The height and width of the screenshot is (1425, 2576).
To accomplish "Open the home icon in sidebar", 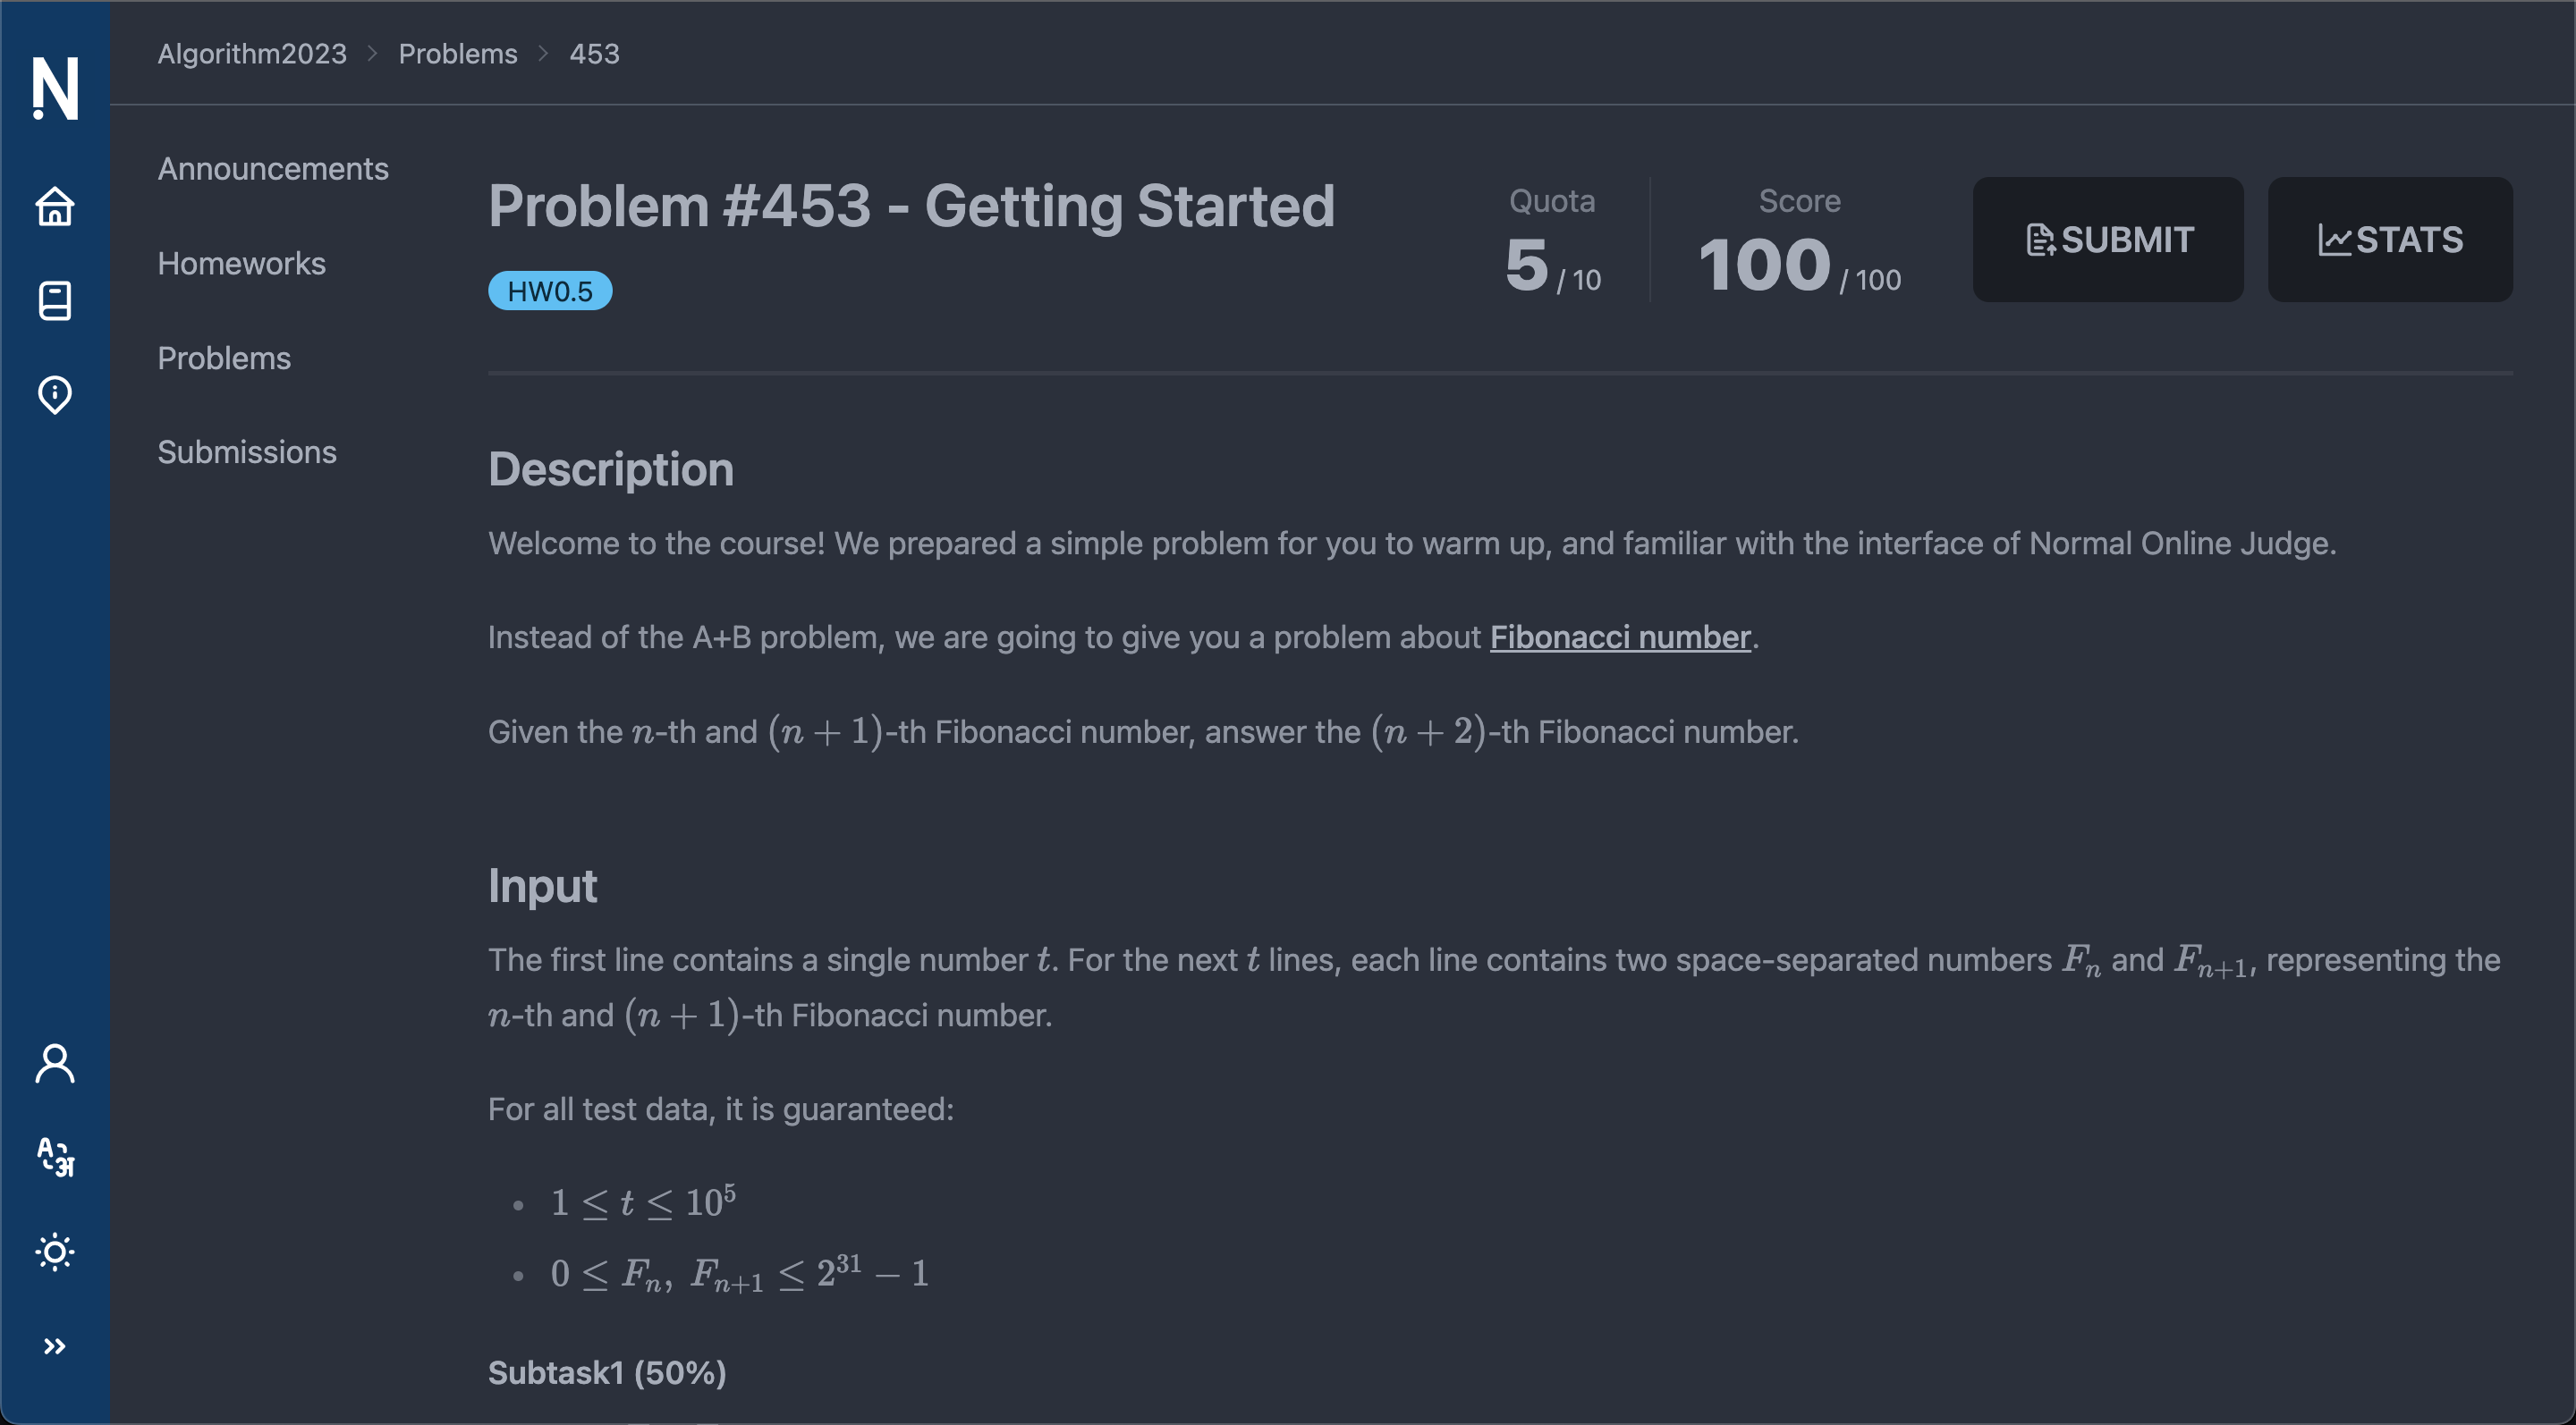I will (55, 207).
